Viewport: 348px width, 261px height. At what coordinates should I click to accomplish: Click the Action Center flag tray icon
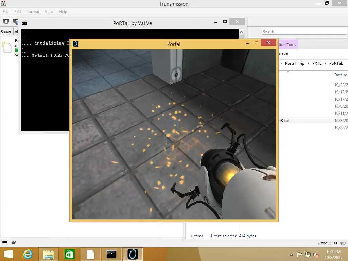[x=299, y=254]
